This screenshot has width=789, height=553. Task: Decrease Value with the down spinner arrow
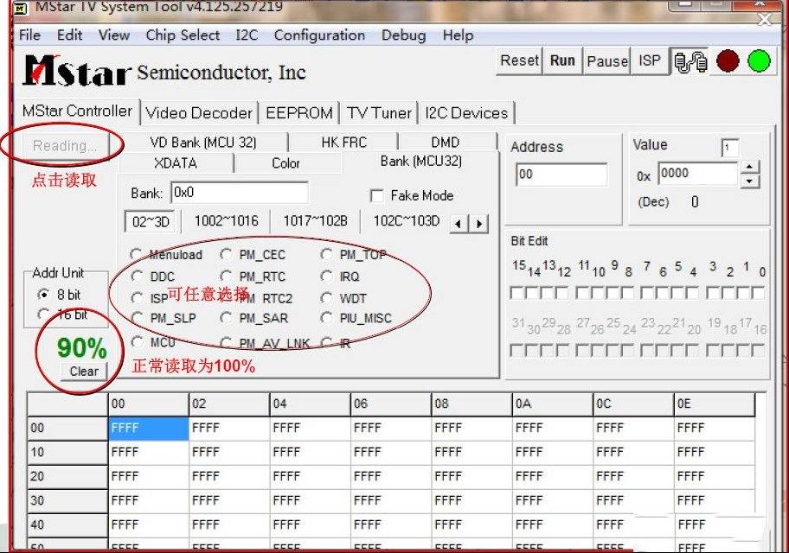750,181
